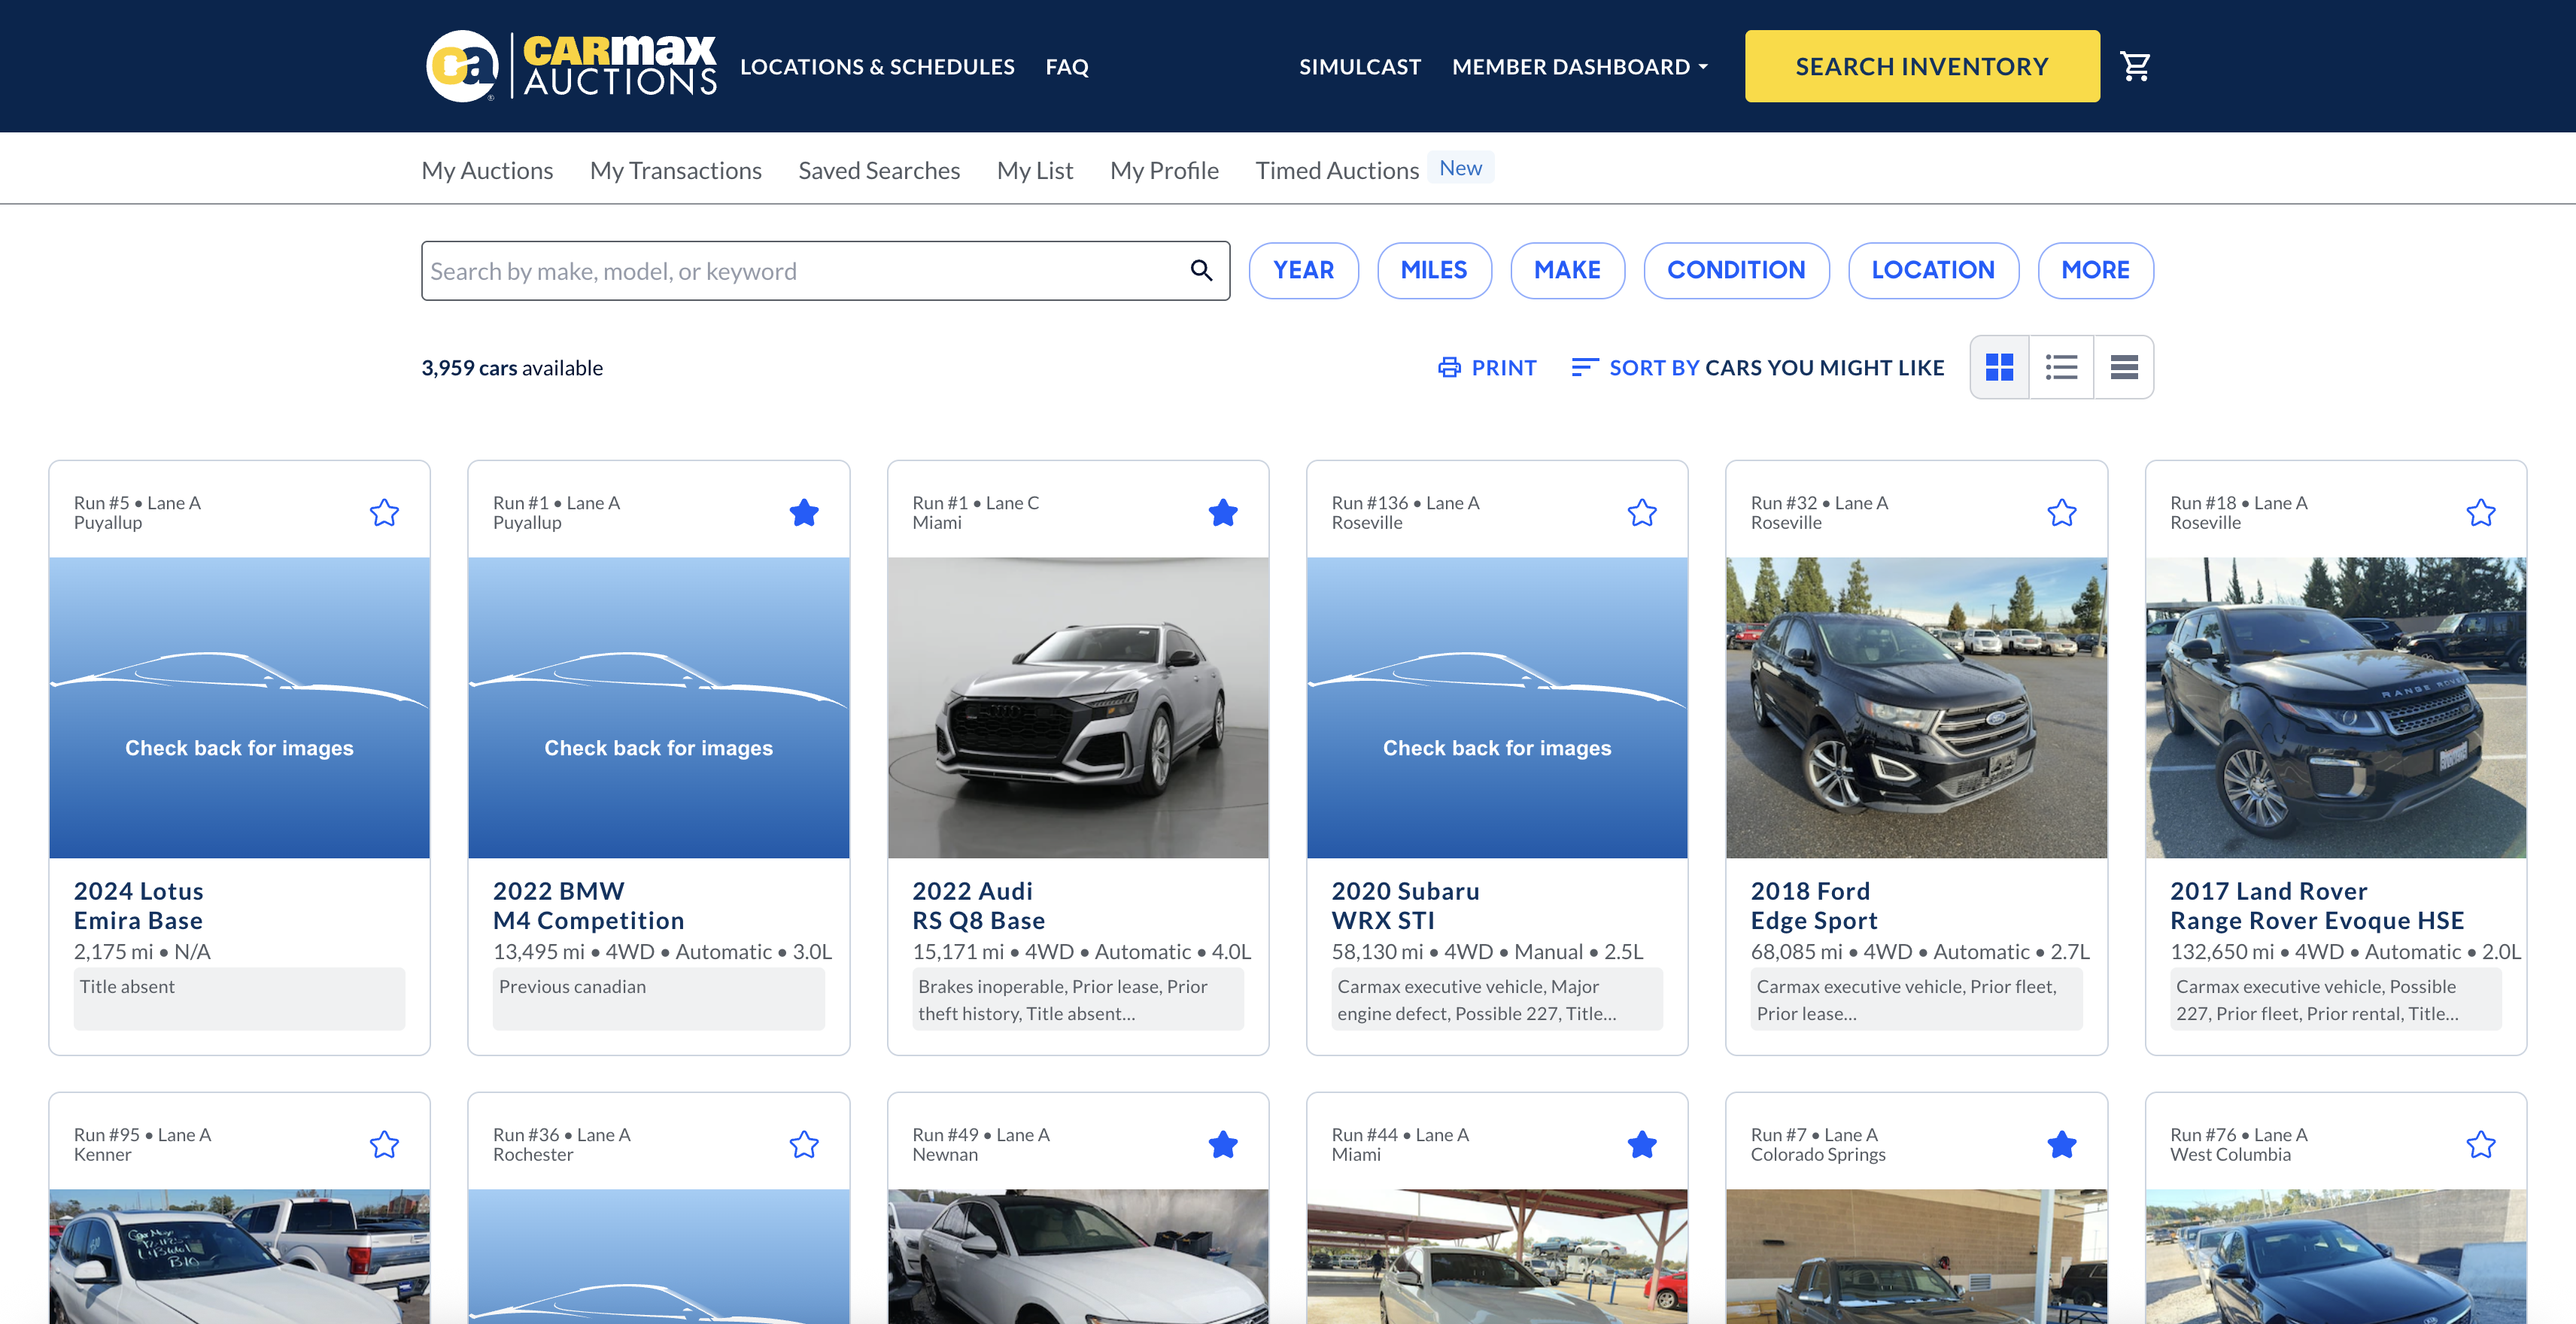Open the Condition filter dropdown
The image size is (2576, 1324).
tap(1735, 270)
